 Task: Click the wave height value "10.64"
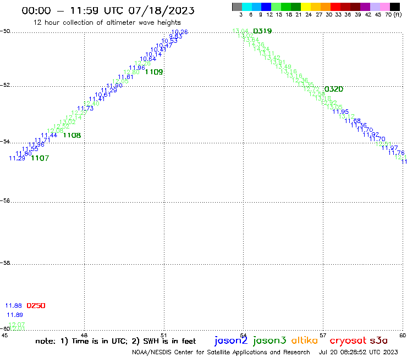coord(148,59)
